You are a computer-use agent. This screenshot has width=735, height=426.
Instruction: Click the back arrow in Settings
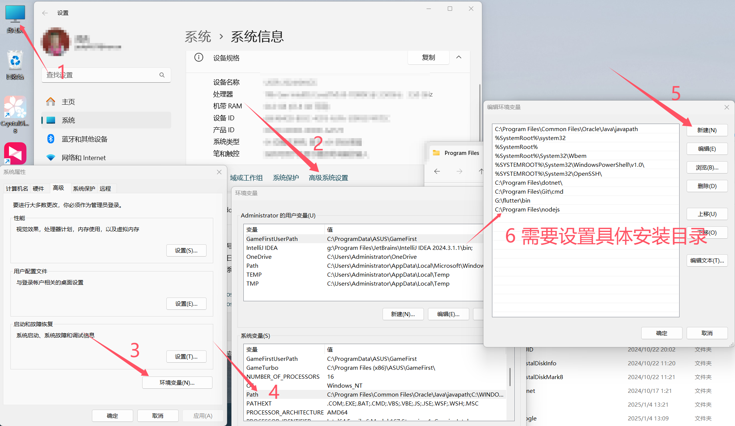tap(45, 13)
